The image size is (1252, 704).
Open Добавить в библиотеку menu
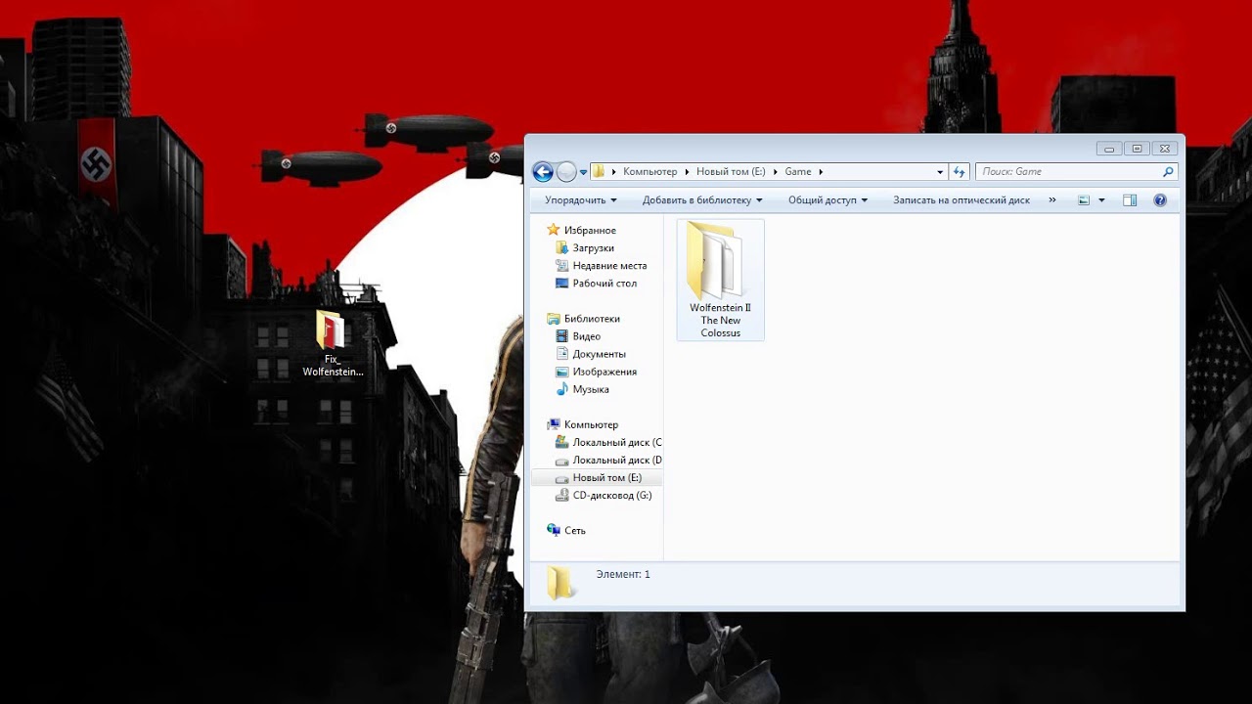[x=702, y=200]
